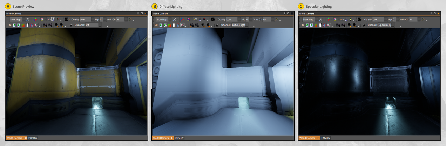Click wrench tools icon in Diffuse Lighting window

click(174, 19)
